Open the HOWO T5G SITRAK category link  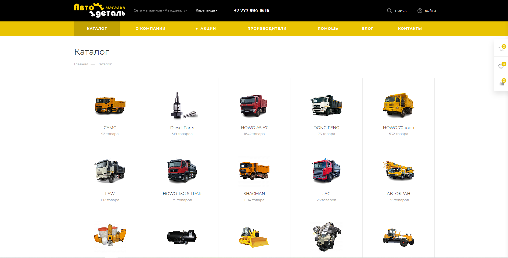(x=182, y=194)
